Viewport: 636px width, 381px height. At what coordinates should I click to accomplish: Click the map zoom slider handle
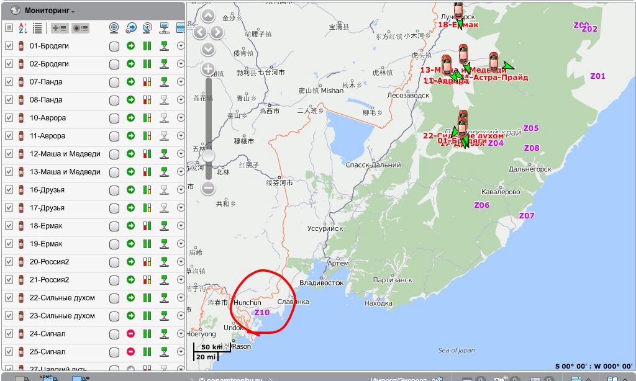209,155
